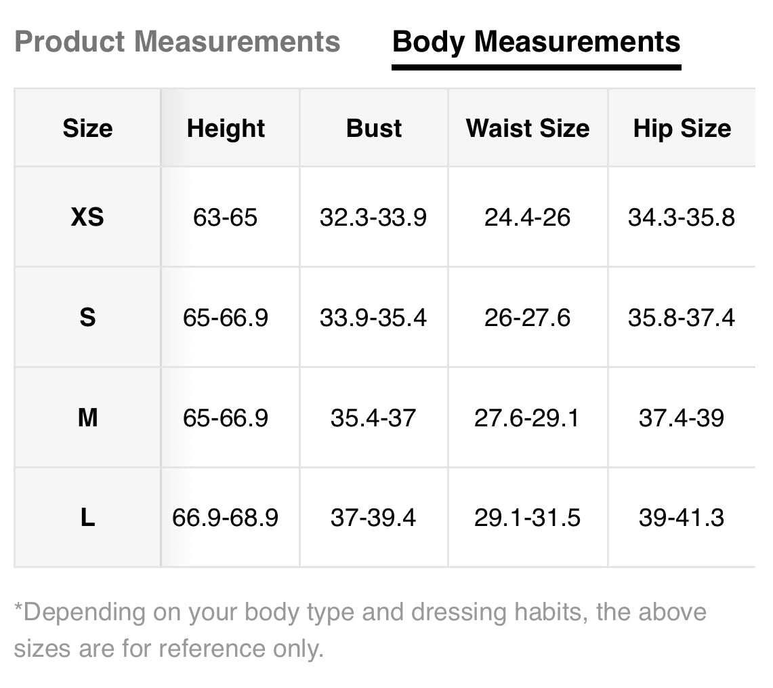
Task: Click the M waist value 27.6-29.1
Action: pos(527,418)
